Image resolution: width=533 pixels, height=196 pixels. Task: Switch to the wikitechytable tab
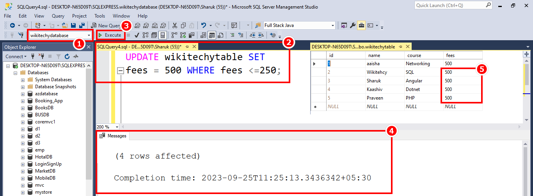tap(353, 46)
